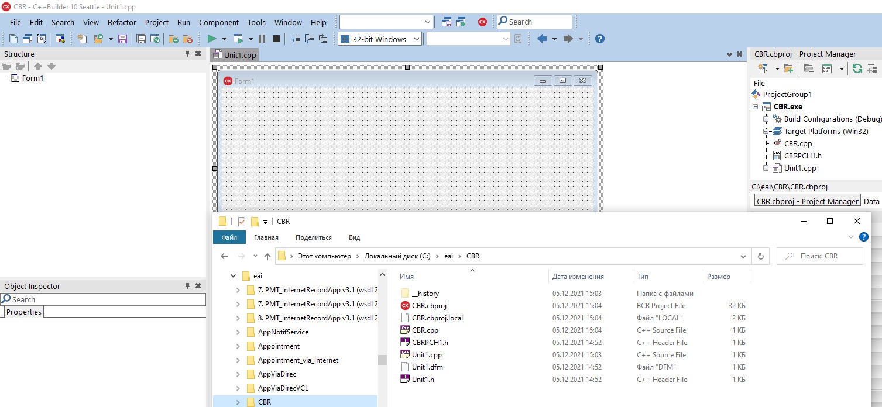Switch to the Data tab in Project Manager

871,201
